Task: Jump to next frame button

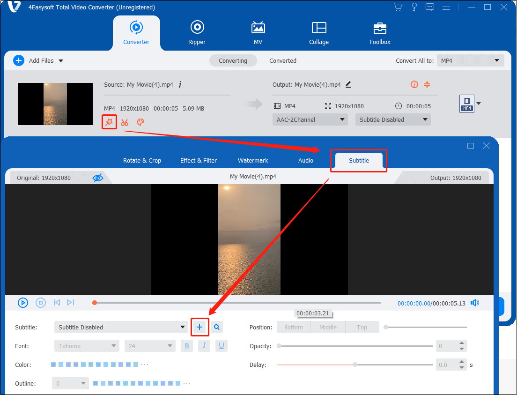Action: click(x=71, y=303)
